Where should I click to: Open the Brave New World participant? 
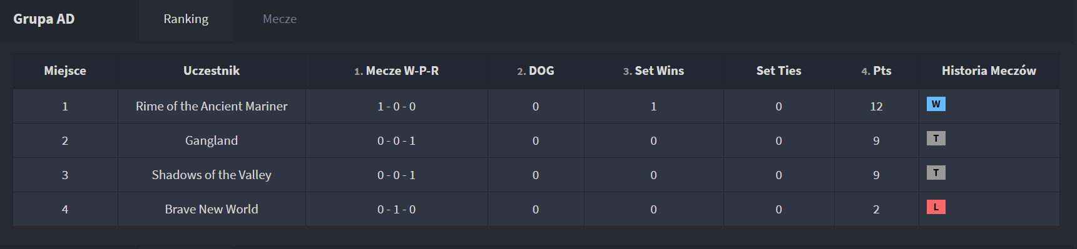(212, 209)
